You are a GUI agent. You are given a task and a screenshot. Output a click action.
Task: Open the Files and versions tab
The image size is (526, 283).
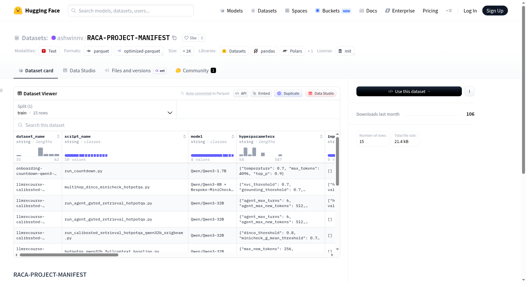(135, 70)
